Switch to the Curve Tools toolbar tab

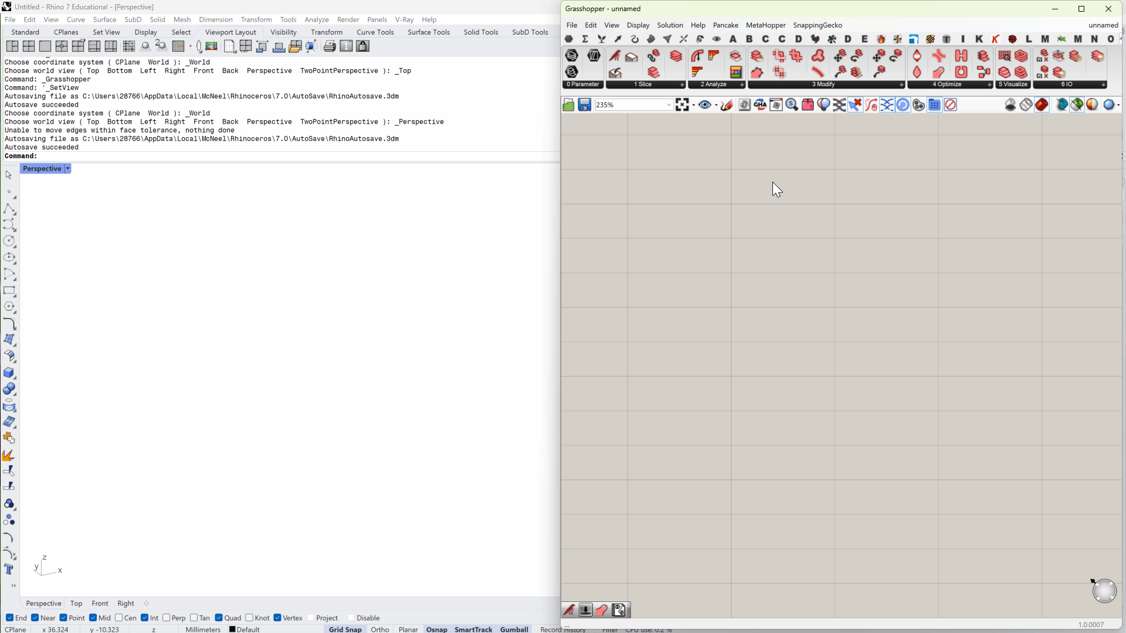375,32
